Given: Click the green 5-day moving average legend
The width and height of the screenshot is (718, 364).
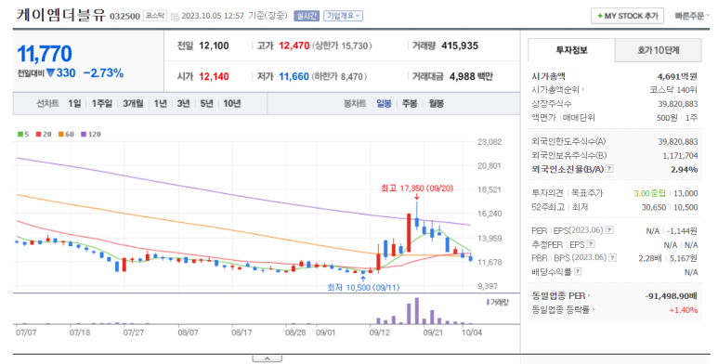Looking at the screenshot, I should click(x=23, y=134).
